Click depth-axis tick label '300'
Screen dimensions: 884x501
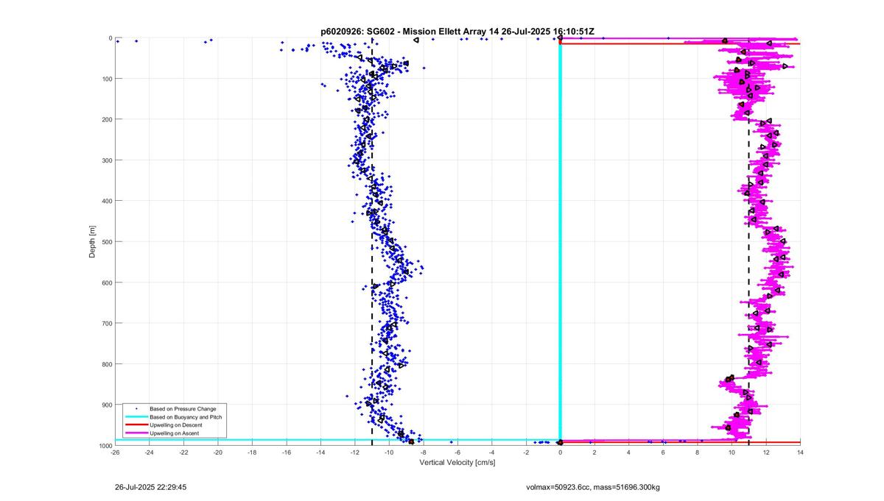click(x=107, y=160)
